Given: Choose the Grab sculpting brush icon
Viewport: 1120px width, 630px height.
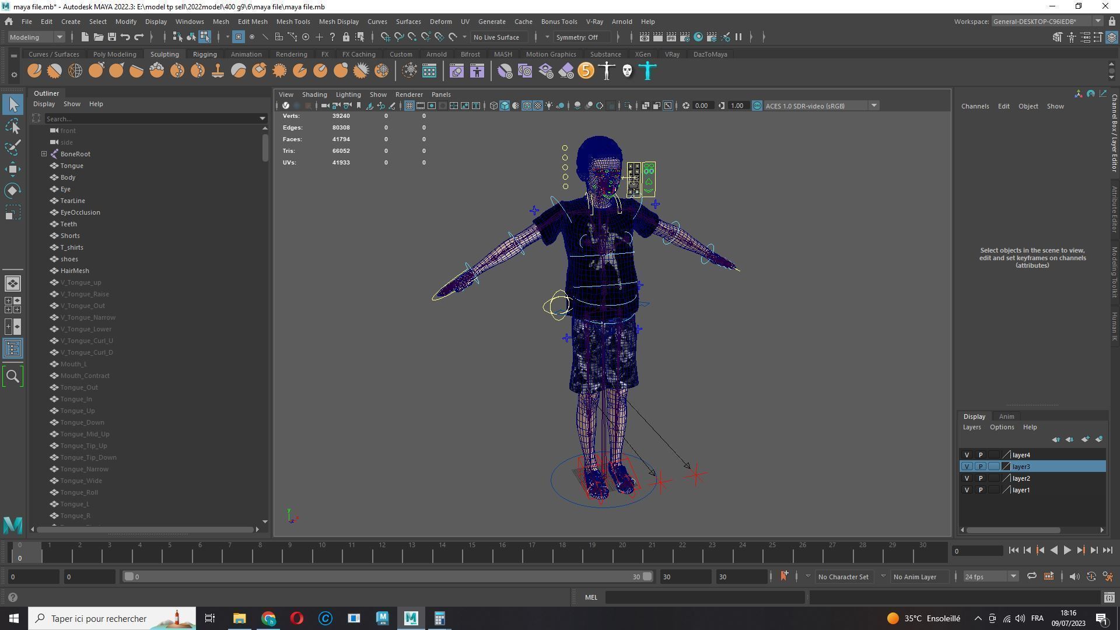Looking at the screenshot, I should [x=96, y=71].
